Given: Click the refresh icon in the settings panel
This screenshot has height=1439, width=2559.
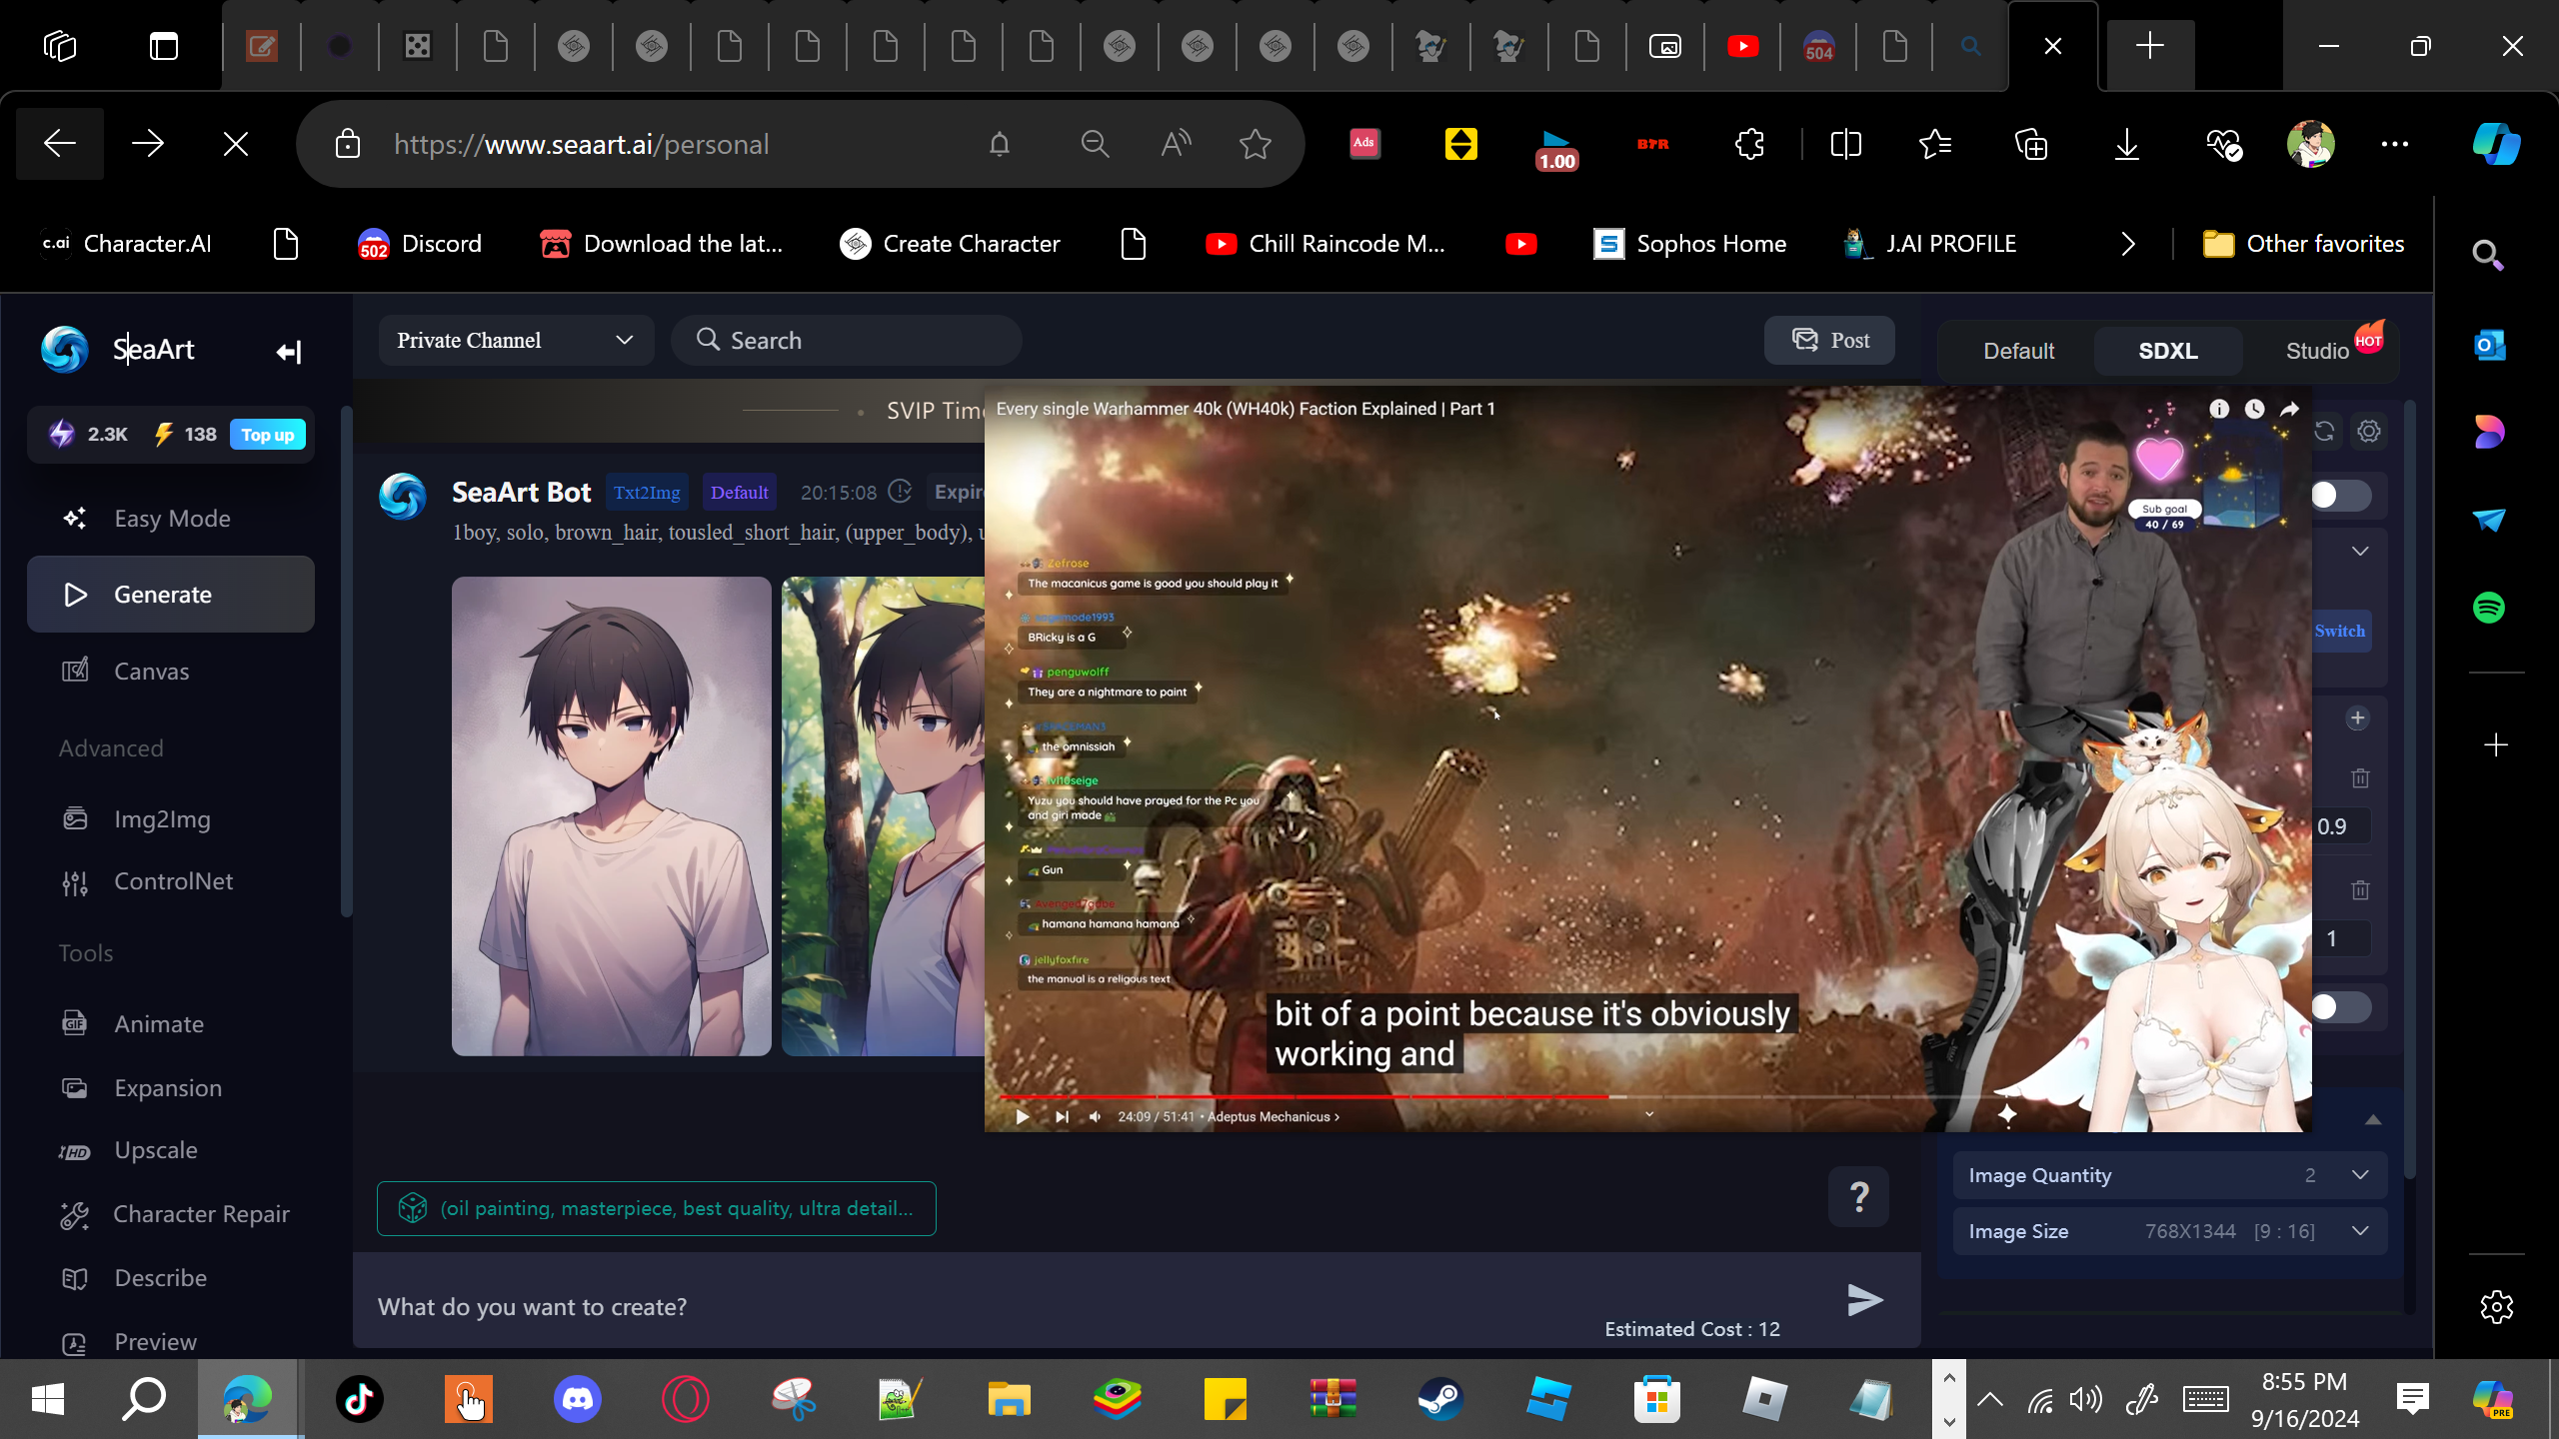Looking at the screenshot, I should point(2325,432).
